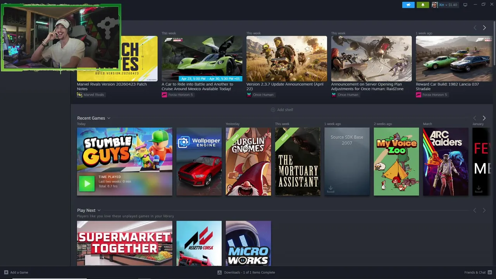This screenshot has height=279, width=496.
Task: Click 'Total: 8.7 hrs' playtime text
Action: [108, 186]
